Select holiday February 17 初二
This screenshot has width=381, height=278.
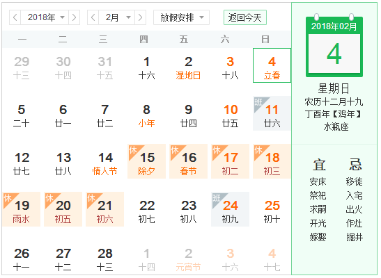(x=230, y=161)
